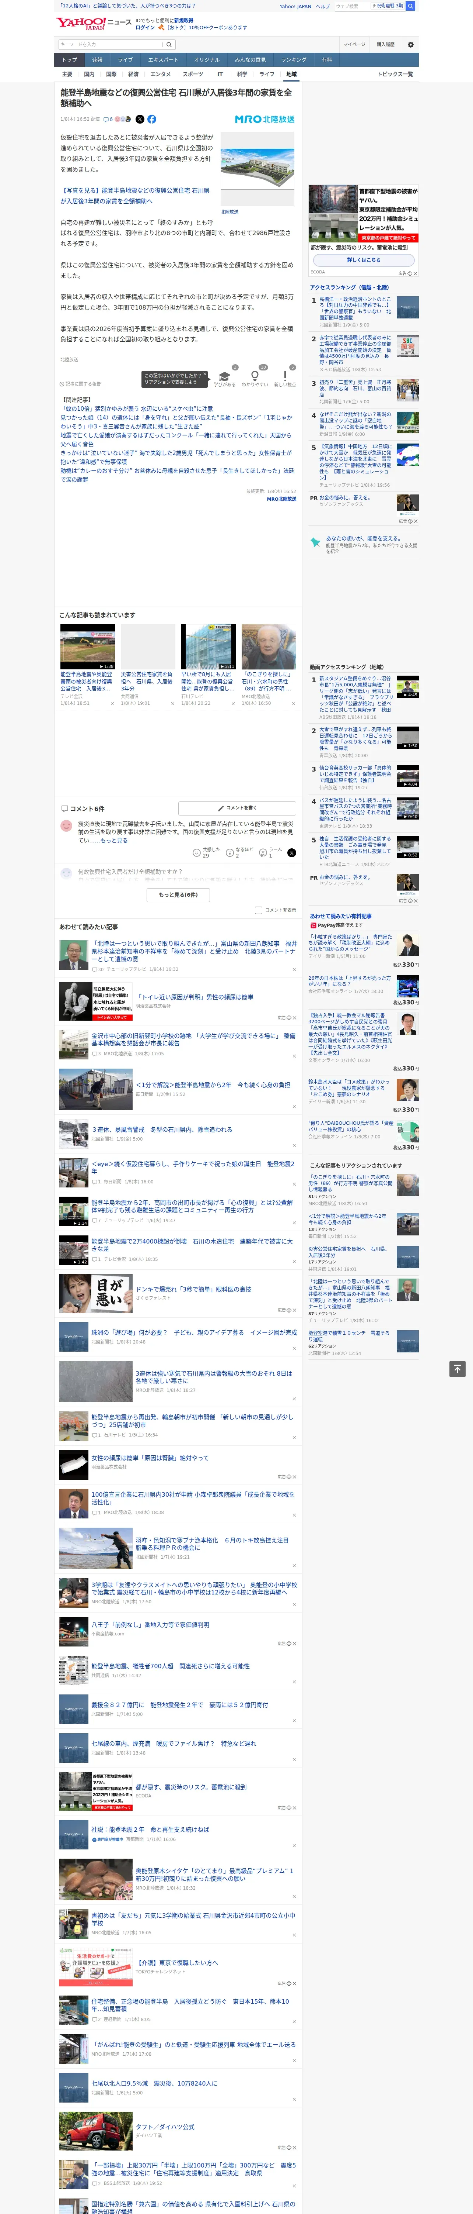Screen dimensions: 473x2214
Task: Open the オリジナル tab
Action: [x=207, y=60]
